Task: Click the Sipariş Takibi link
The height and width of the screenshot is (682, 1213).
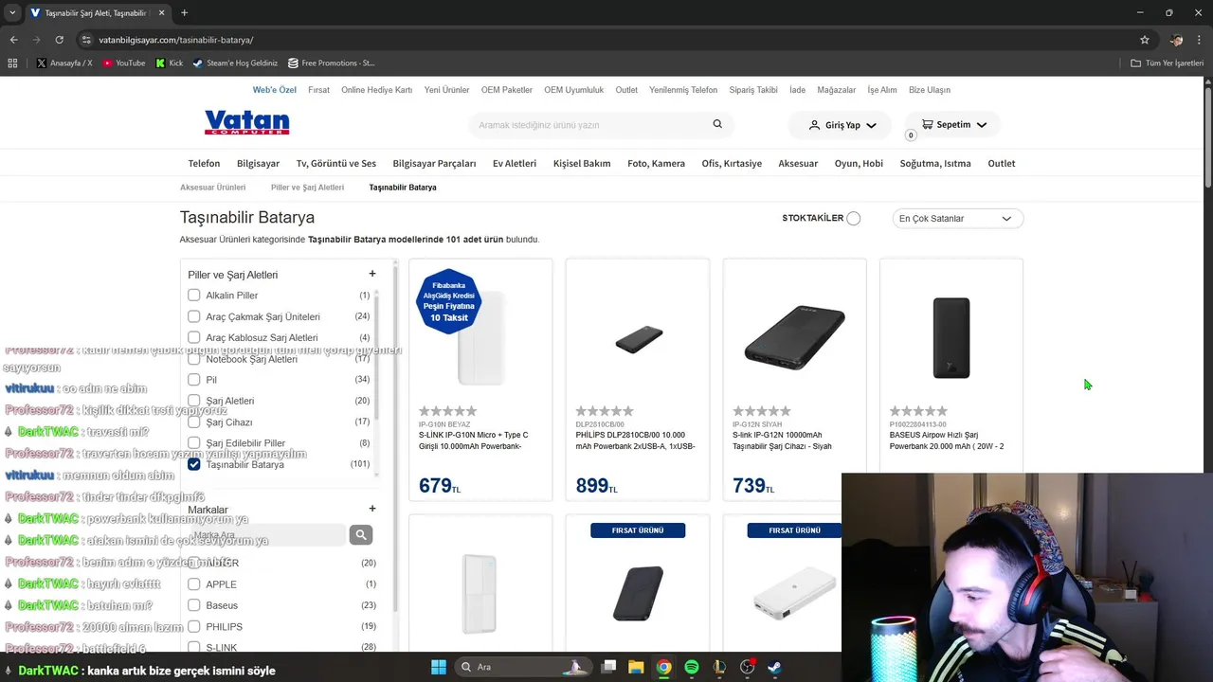Action: (x=753, y=90)
